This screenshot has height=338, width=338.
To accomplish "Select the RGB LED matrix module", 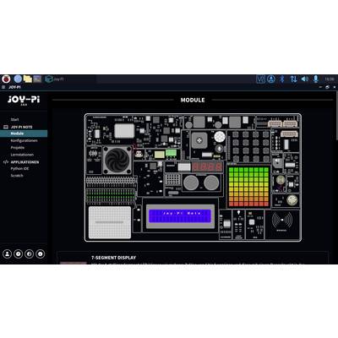I will click(248, 187).
